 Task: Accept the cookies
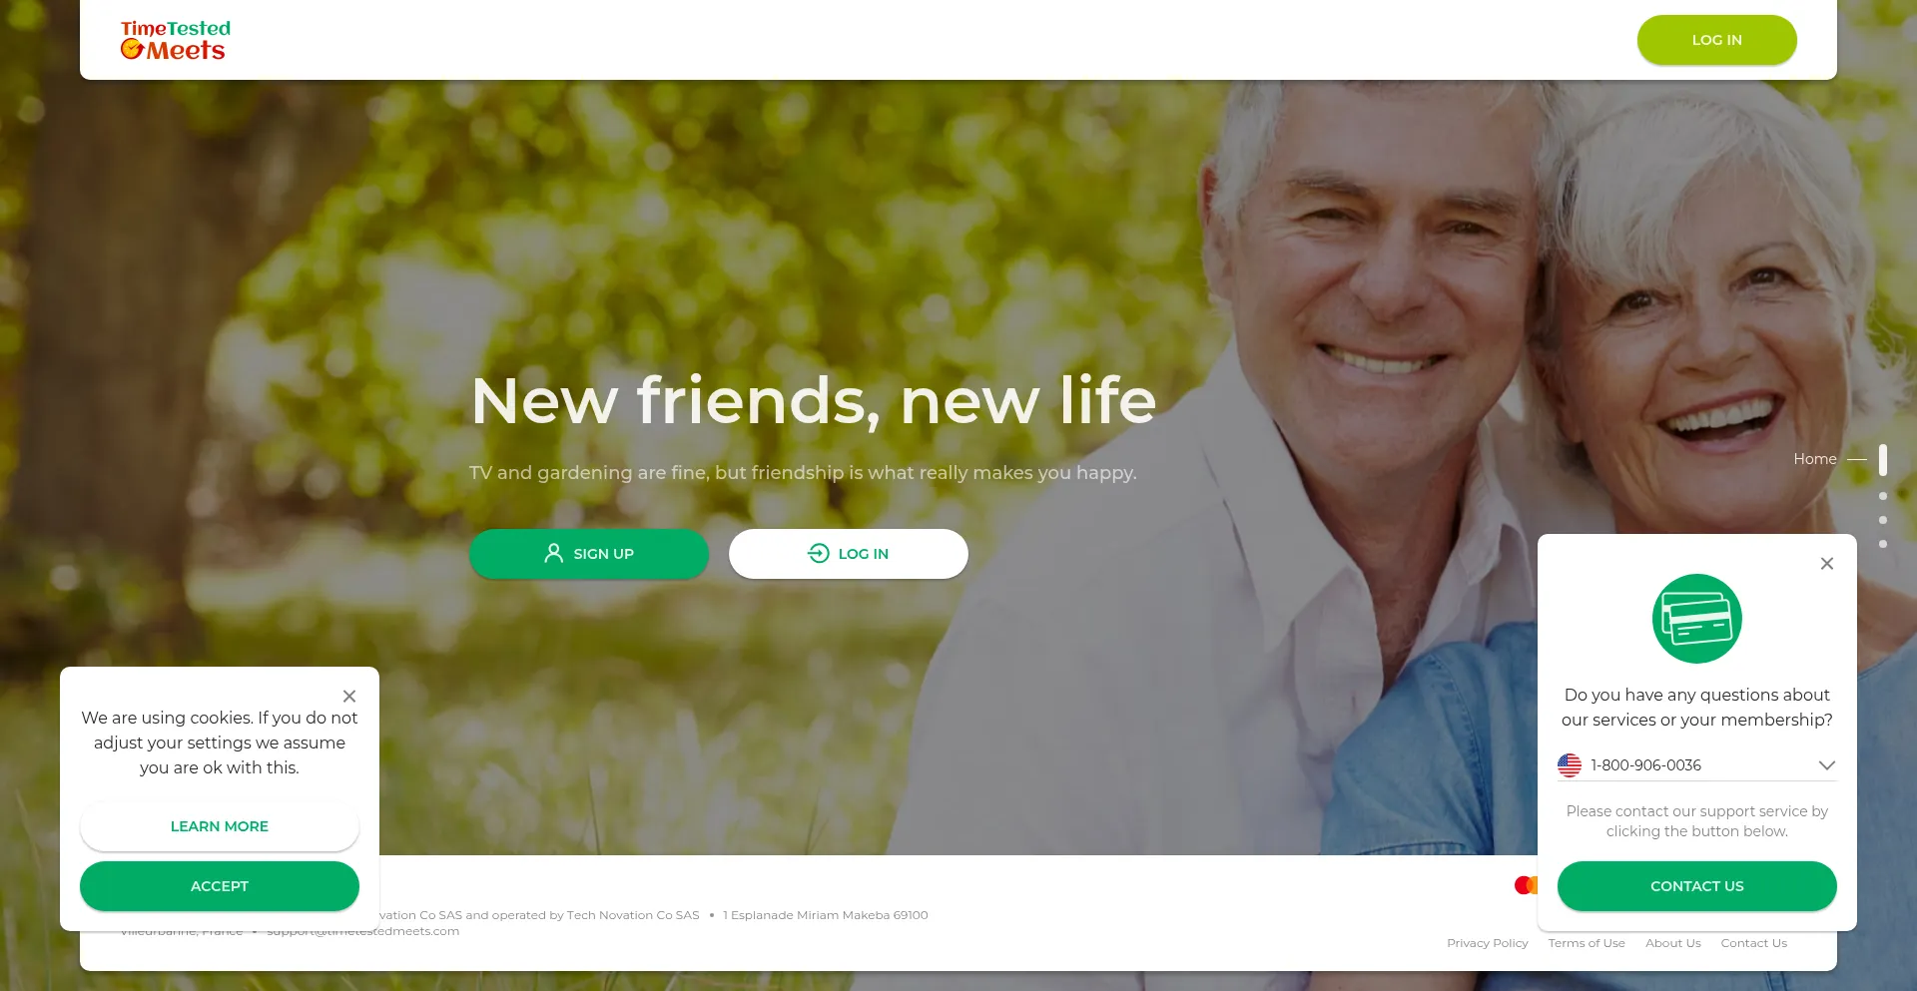click(220, 886)
